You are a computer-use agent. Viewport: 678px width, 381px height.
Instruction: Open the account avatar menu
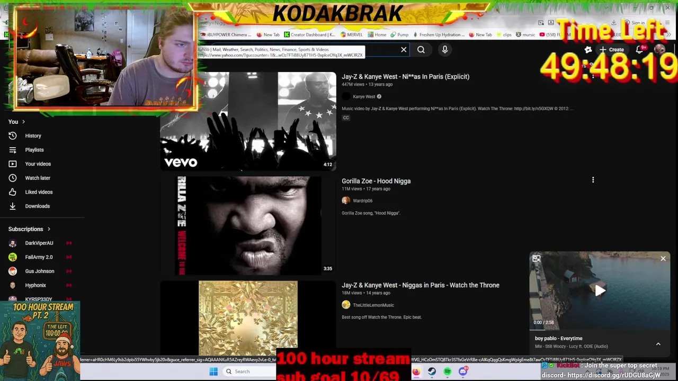[x=659, y=50]
